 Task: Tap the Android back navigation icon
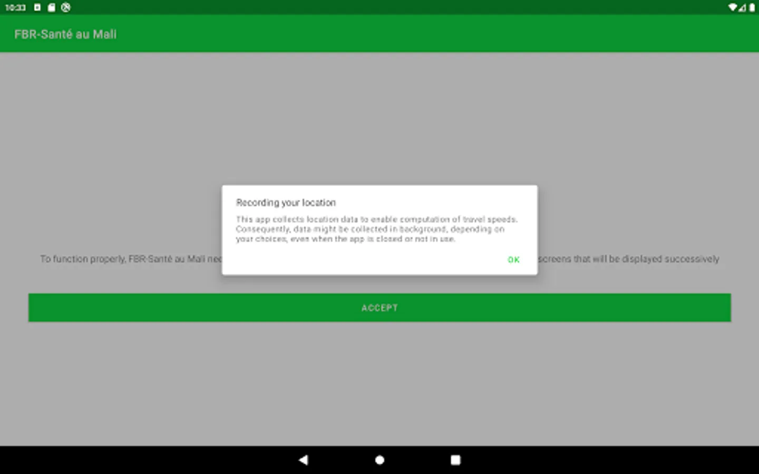pos(303,460)
